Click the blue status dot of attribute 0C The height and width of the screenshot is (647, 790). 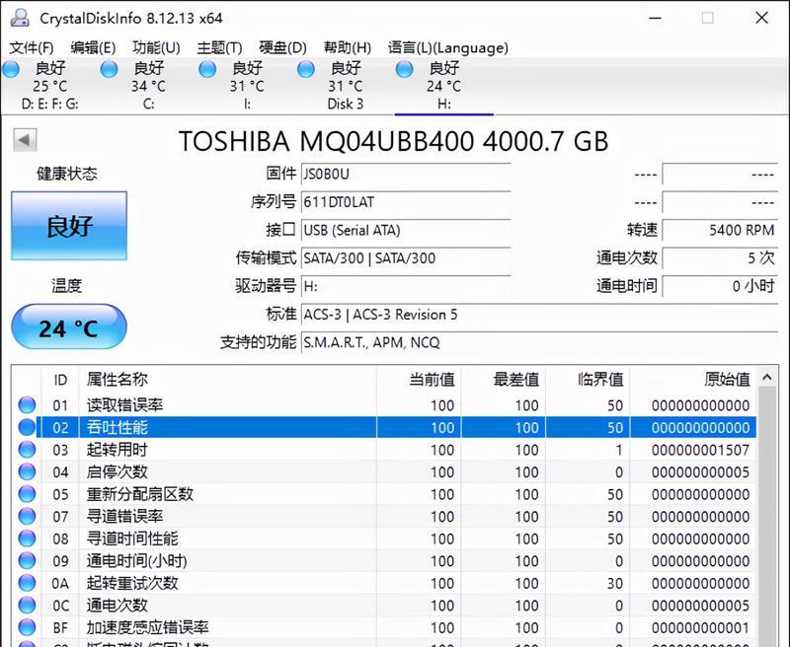pyautogui.click(x=28, y=605)
